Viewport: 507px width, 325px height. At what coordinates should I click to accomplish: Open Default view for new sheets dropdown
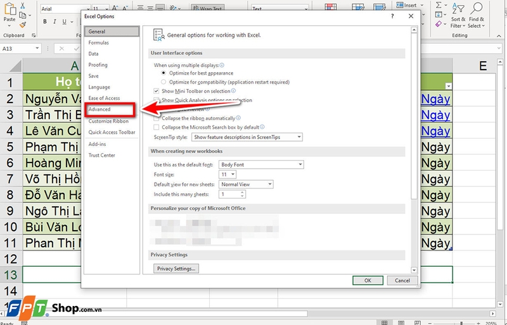coord(246,184)
